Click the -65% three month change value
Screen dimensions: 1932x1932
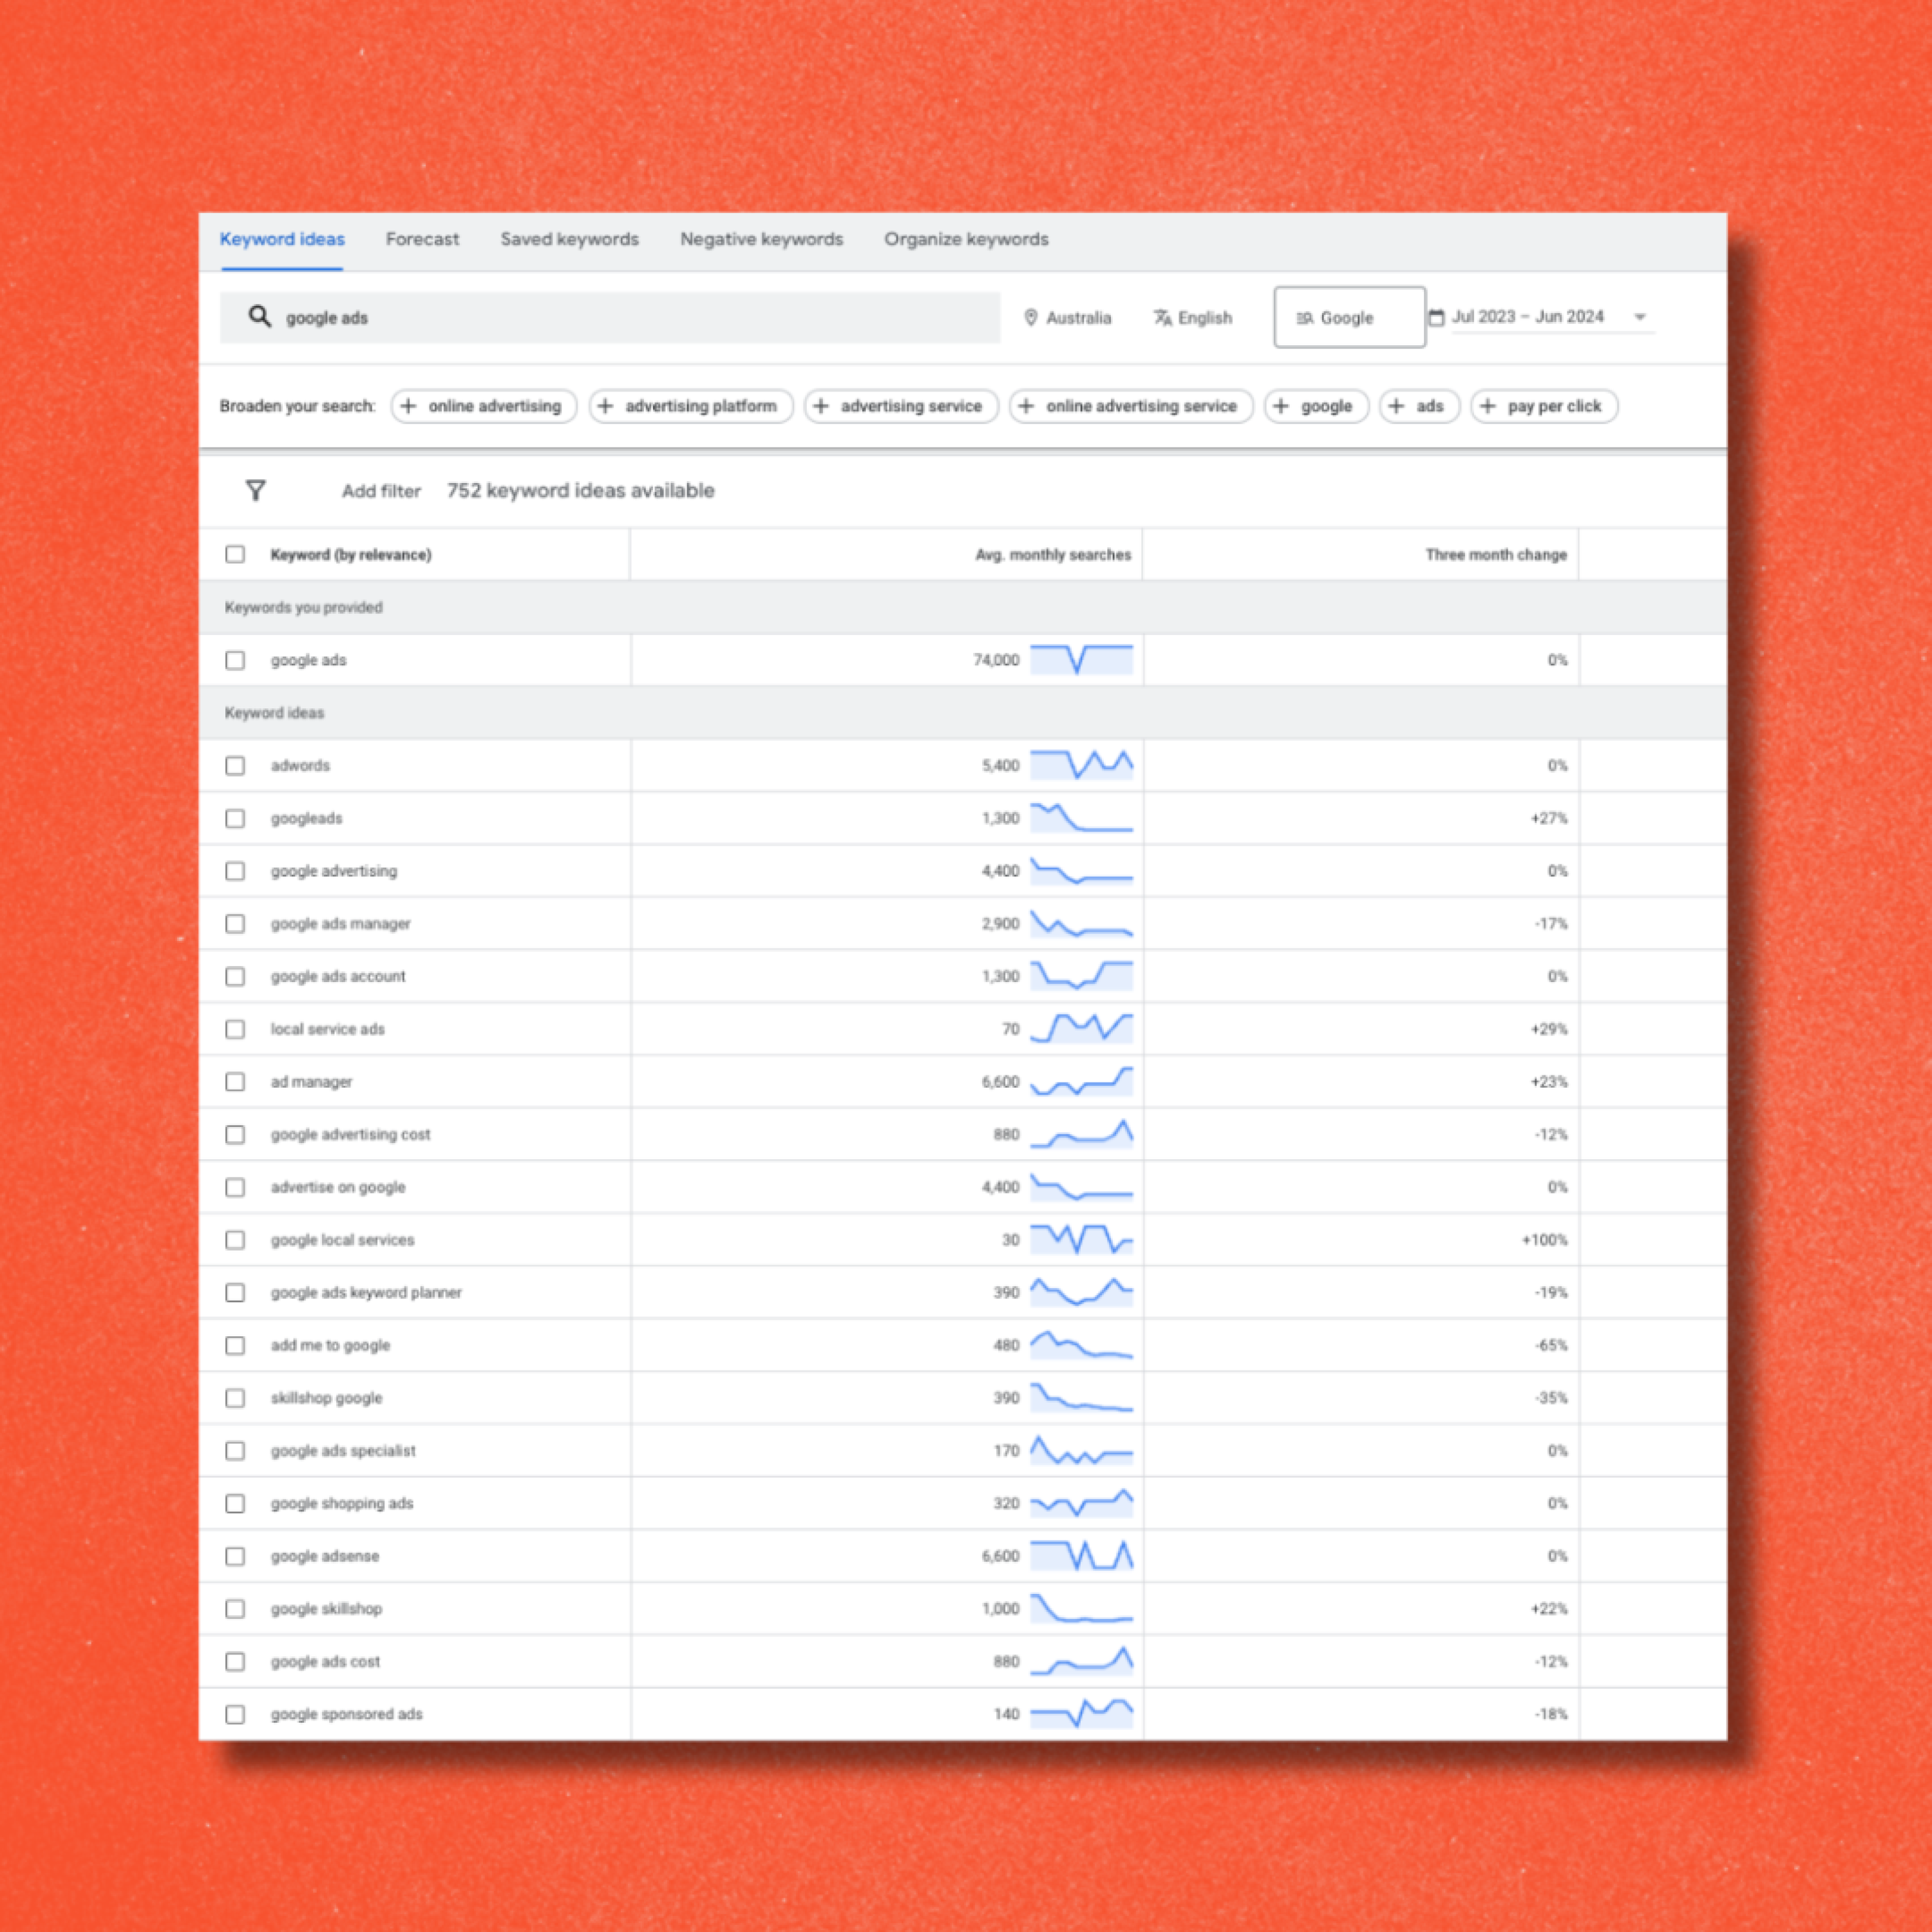[x=1551, y=1345]
